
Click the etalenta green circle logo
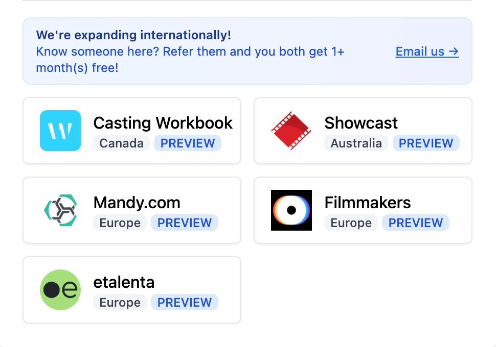pyautogui.click(x=60, y=289)
